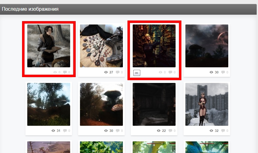Open the partially visible desert landscape thumbnail
The image size is (258, 153).
coord(49,147)
